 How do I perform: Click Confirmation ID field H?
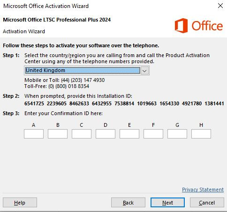pyautogui.click(x=201, y=134)
